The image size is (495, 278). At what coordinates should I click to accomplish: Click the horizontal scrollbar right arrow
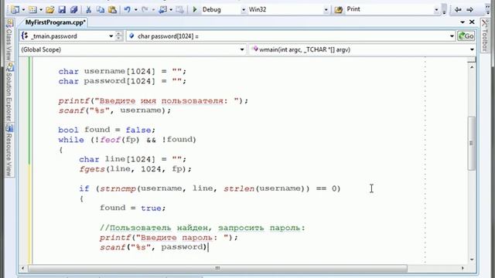tap(463, 268)
